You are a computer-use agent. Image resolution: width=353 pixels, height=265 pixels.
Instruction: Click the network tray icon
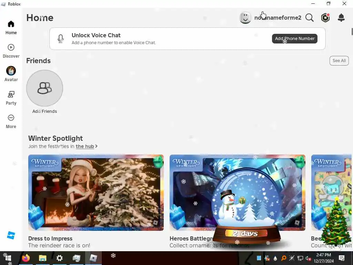300,258
